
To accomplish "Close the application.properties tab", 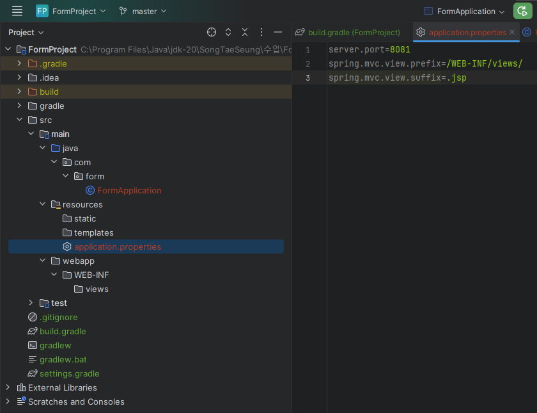I will [x=512, y=32].
